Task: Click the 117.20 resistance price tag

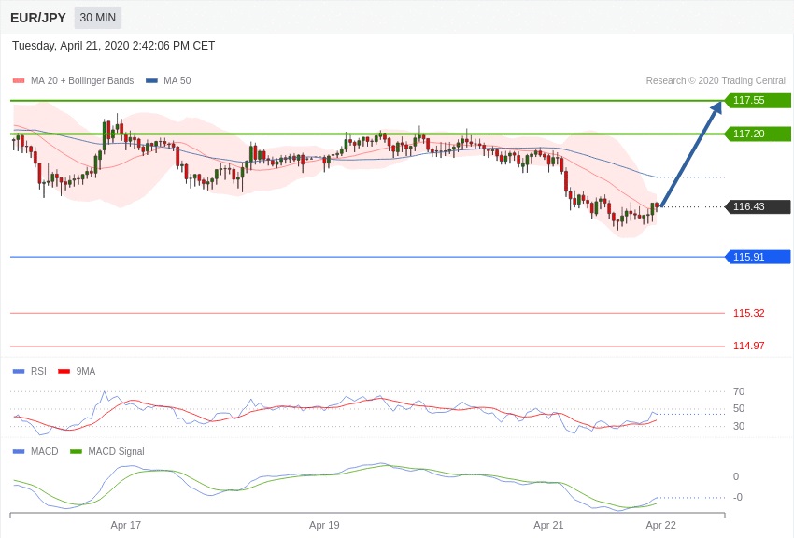Action: click(759, 134)
